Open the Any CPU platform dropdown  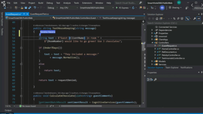(69, 8)
